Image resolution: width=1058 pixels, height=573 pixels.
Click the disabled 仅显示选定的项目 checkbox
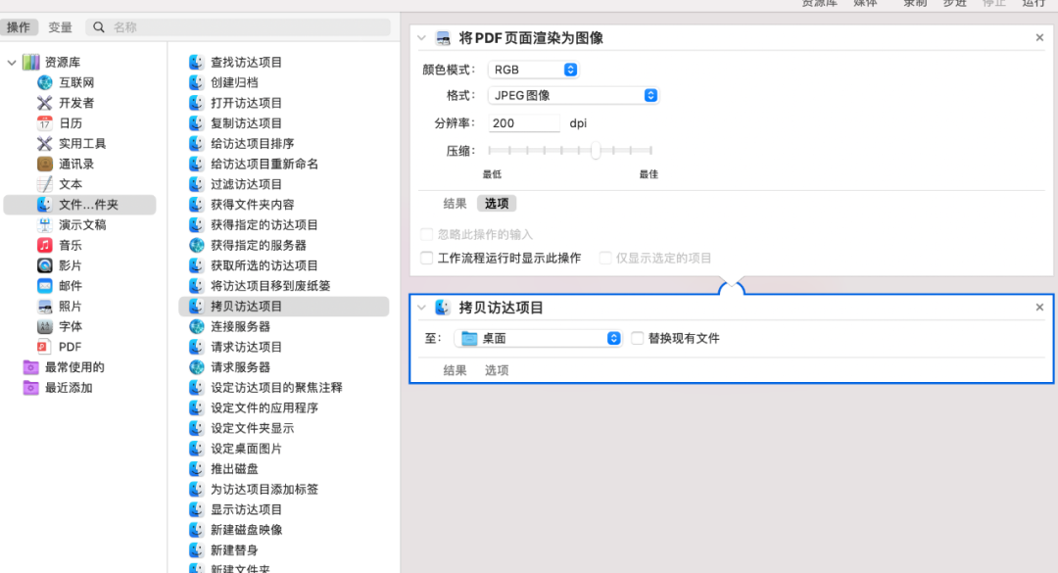605,258
